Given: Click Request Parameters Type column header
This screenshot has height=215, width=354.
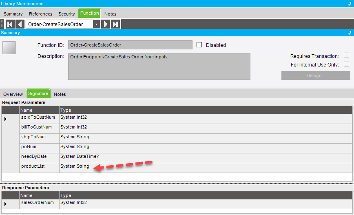Looking at the screenshot, I should coord(206,110).
